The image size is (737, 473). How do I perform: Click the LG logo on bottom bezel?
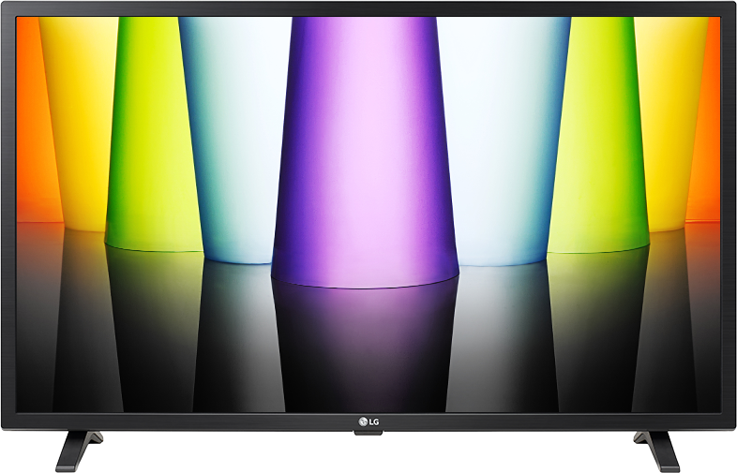368,420
